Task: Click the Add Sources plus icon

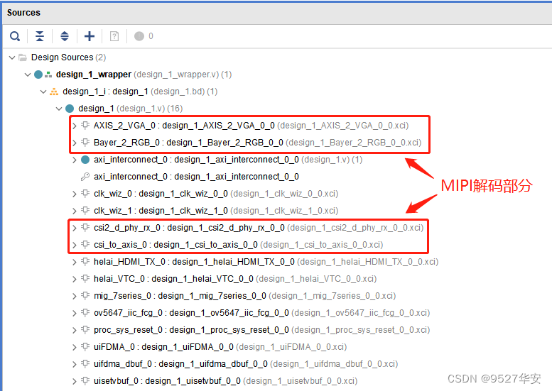Action: pyautogui.click(x=90, y=36)
